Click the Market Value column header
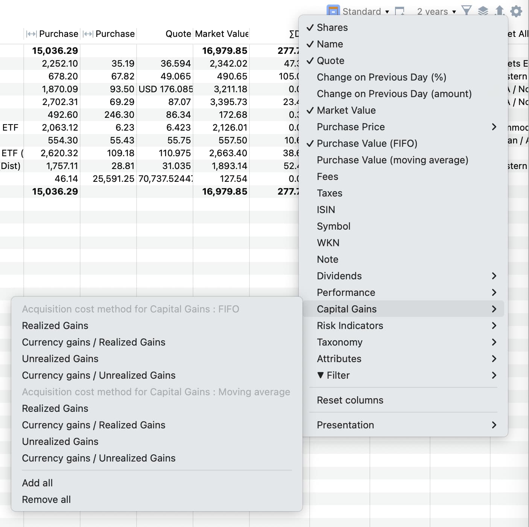529x527 pixels. pos(221,34)
